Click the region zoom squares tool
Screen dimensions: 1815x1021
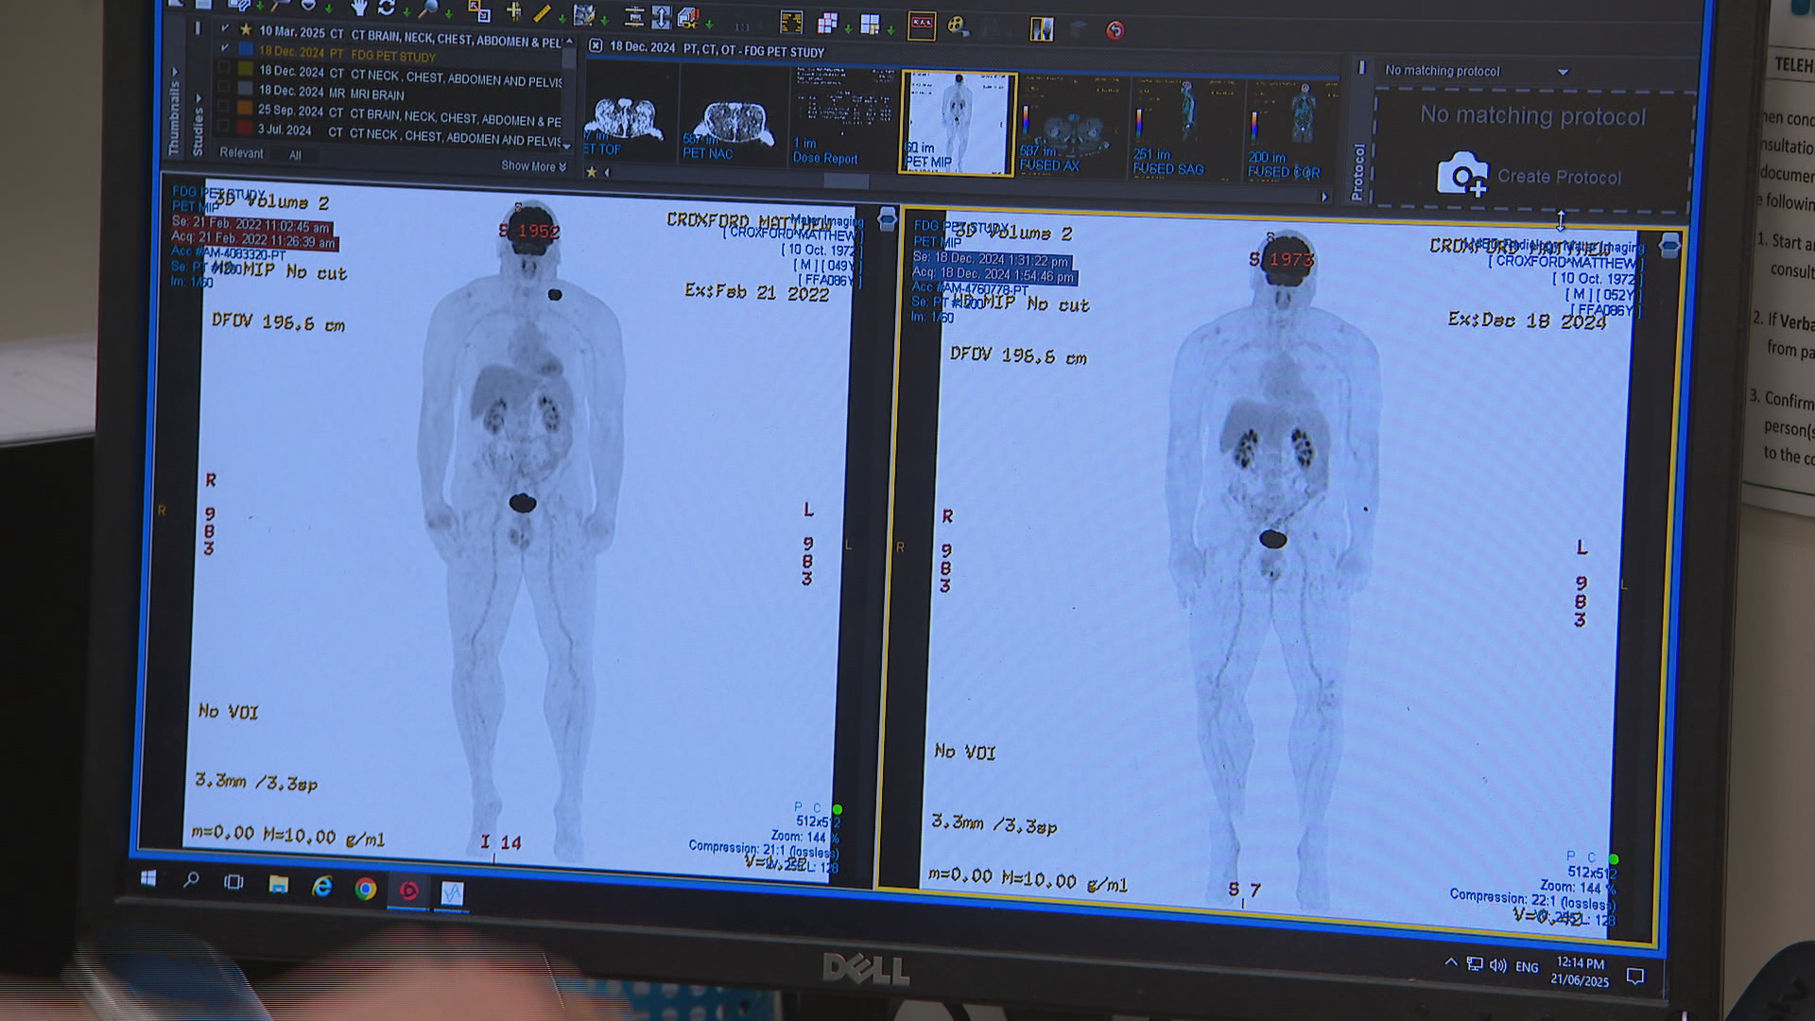coord(479,11)
